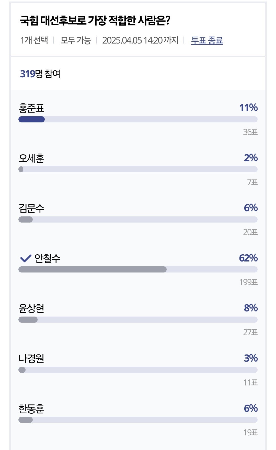Select the 나경원 poll option
This screenshot has height=450, width=276.
pyautogui.click(x=31, y=359)
